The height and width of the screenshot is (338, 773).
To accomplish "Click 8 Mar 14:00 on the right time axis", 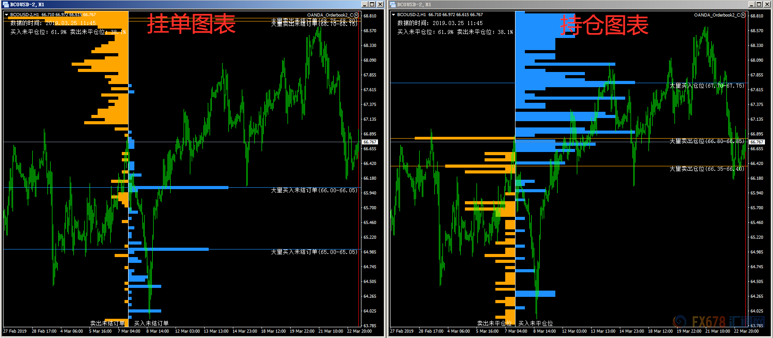I will 545,331.
